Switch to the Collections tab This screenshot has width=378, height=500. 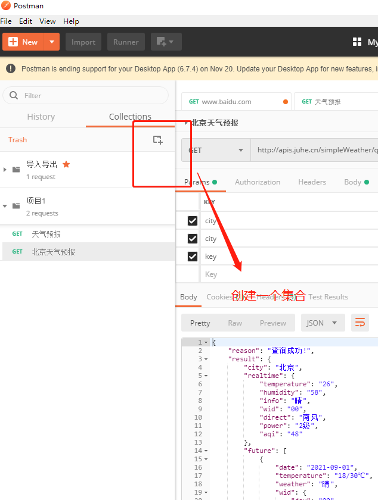click(130, 117)
